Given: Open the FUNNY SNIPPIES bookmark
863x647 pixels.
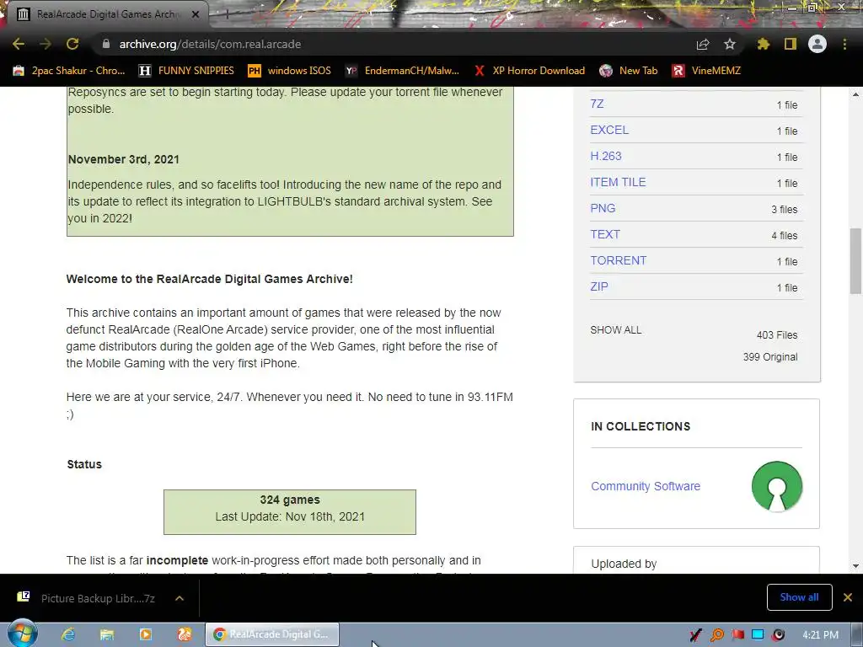Looking at the screenshot, I should (x=186, y=71).
